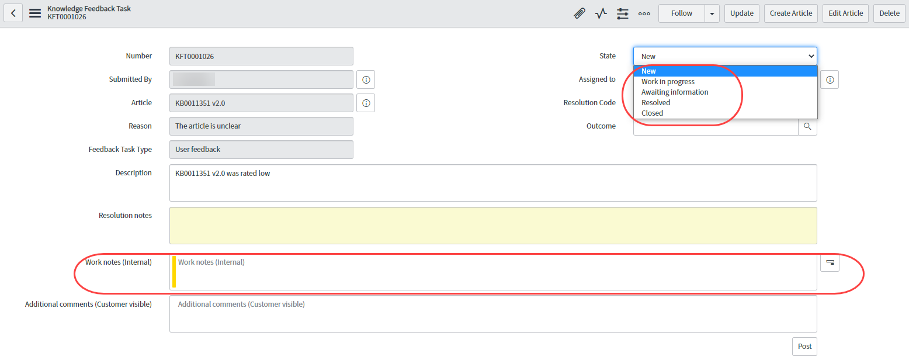
Task: Click the personalize form filter icon
Action: pos(623,13)
